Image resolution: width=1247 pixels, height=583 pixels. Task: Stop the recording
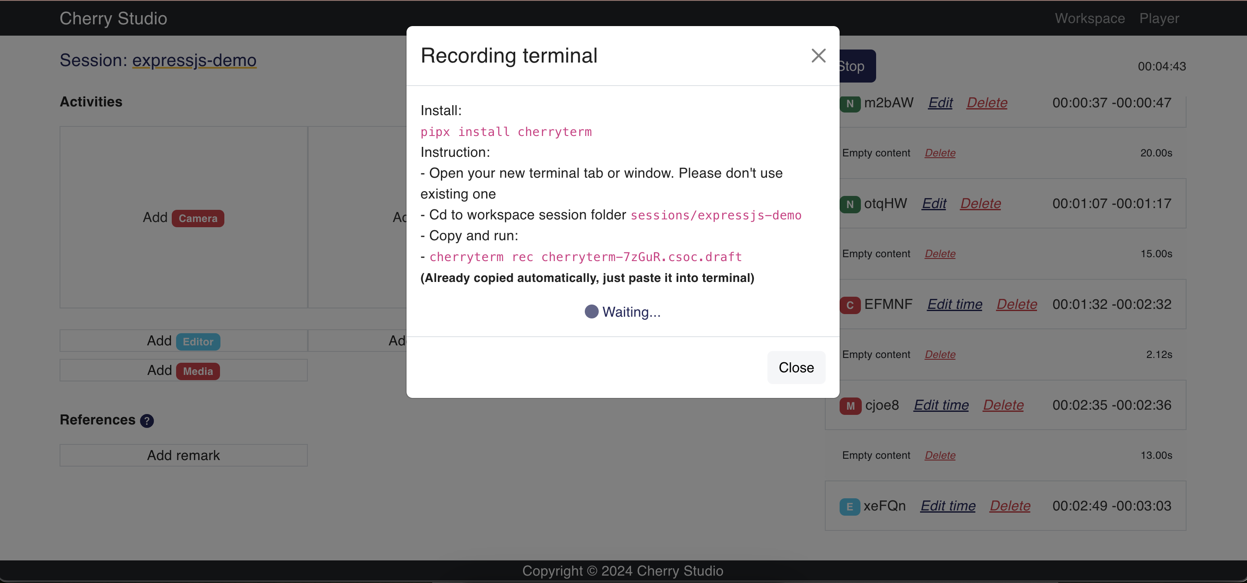coord(857,66)
